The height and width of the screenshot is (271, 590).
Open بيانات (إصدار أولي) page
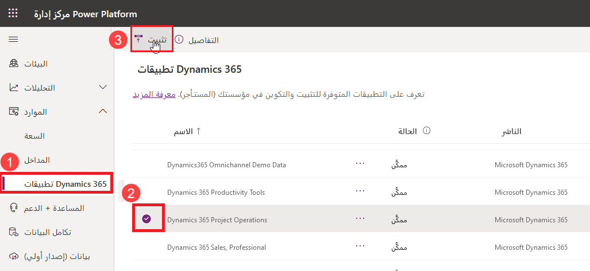tap(57, 256)
